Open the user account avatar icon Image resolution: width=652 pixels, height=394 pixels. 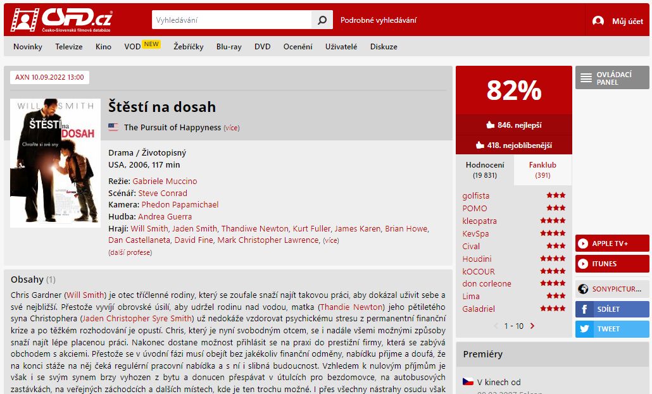(598, 21)
